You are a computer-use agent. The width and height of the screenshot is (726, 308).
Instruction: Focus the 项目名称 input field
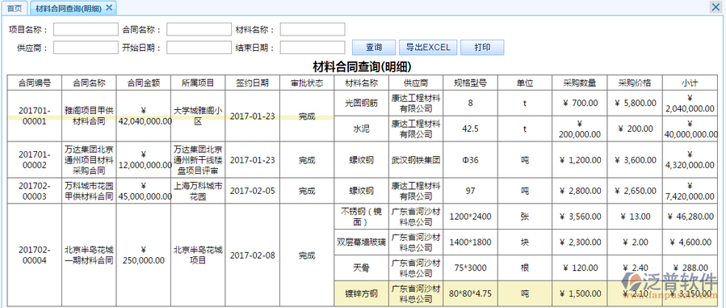86,30
